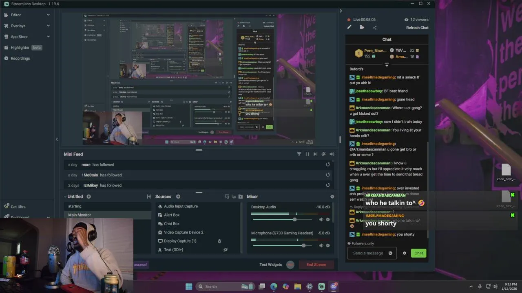Collapse the chat panel with the arrow

[x=341, y=11]
